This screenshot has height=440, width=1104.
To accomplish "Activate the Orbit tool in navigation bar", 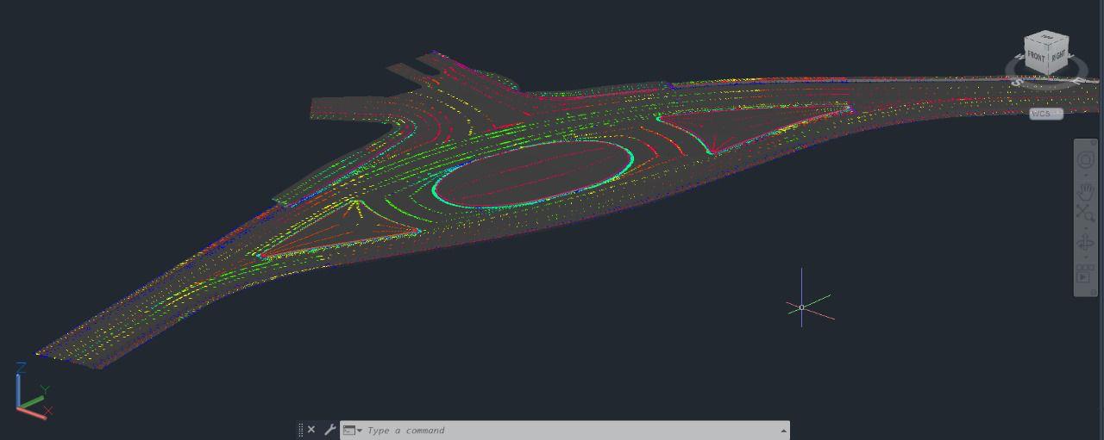I will click(1085, 244).
